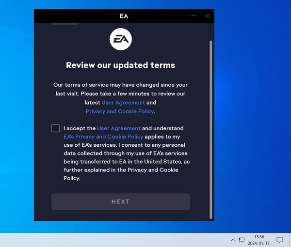Click the partially hidden button above EA logo
The image size is (291, 247).
[x=65, y=23]
